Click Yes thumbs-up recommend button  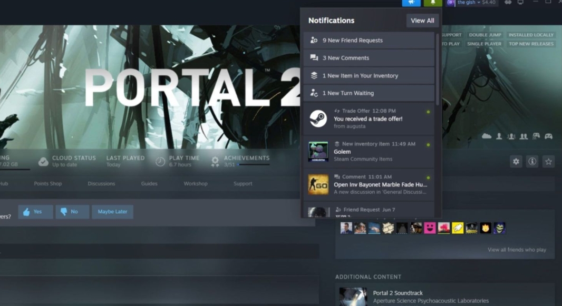(35, 212)
